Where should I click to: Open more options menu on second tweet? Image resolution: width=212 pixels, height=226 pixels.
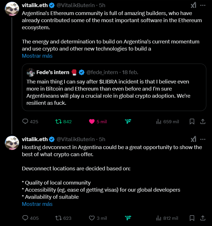point(203,139)
